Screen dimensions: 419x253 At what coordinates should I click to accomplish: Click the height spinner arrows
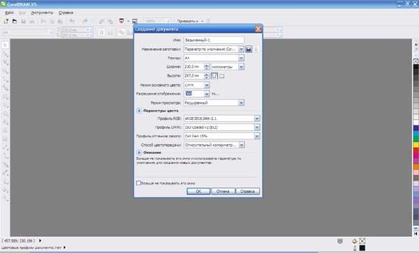pyautogui.click(x=207, y=76)
